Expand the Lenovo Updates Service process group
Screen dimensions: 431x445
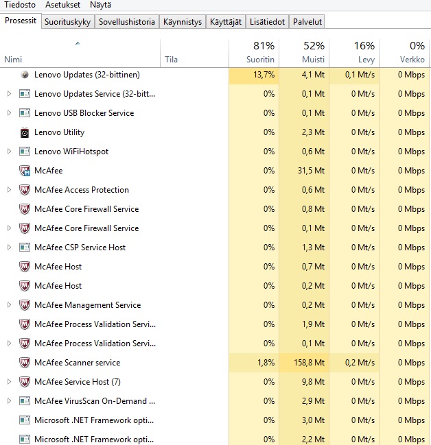(9, 94)
